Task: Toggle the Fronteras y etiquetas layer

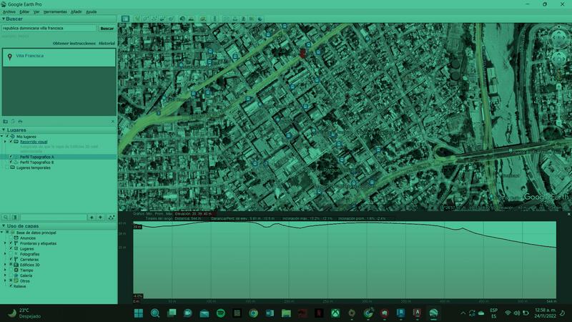Action: [11, 243]
